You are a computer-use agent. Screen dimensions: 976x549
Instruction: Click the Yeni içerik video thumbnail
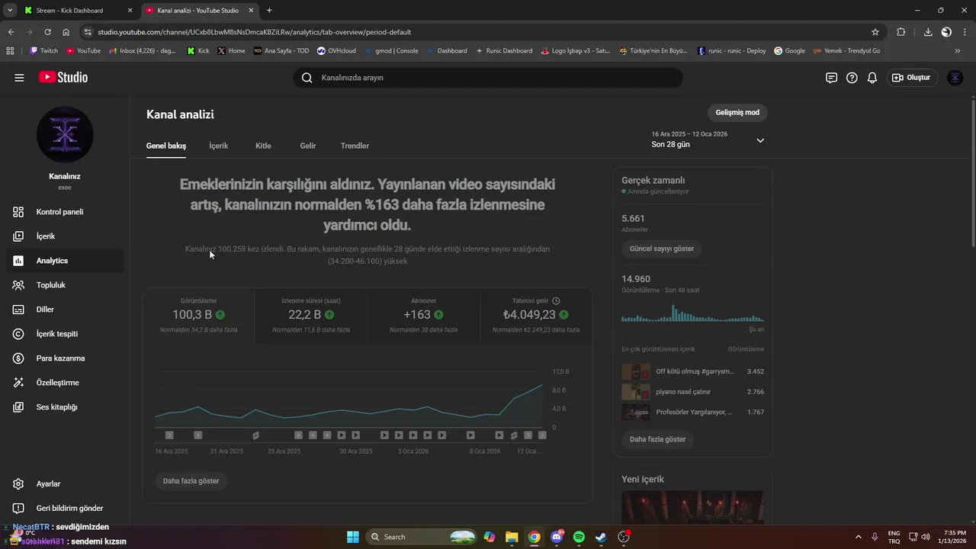692,507
